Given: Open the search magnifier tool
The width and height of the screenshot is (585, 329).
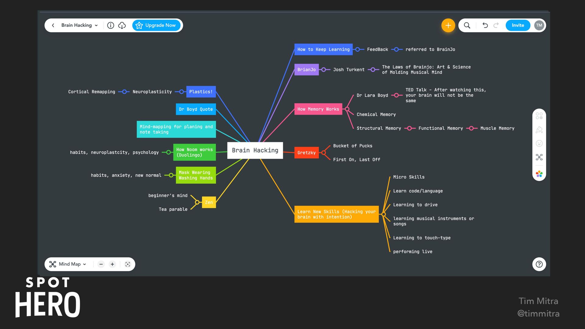Looking at the screenshot, I should pyautogui.click(x=467, y=25).
